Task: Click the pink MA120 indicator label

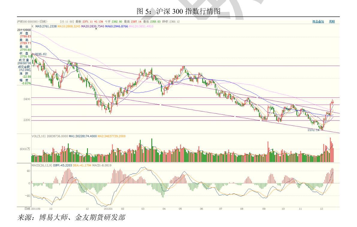Action: (141, 26)
